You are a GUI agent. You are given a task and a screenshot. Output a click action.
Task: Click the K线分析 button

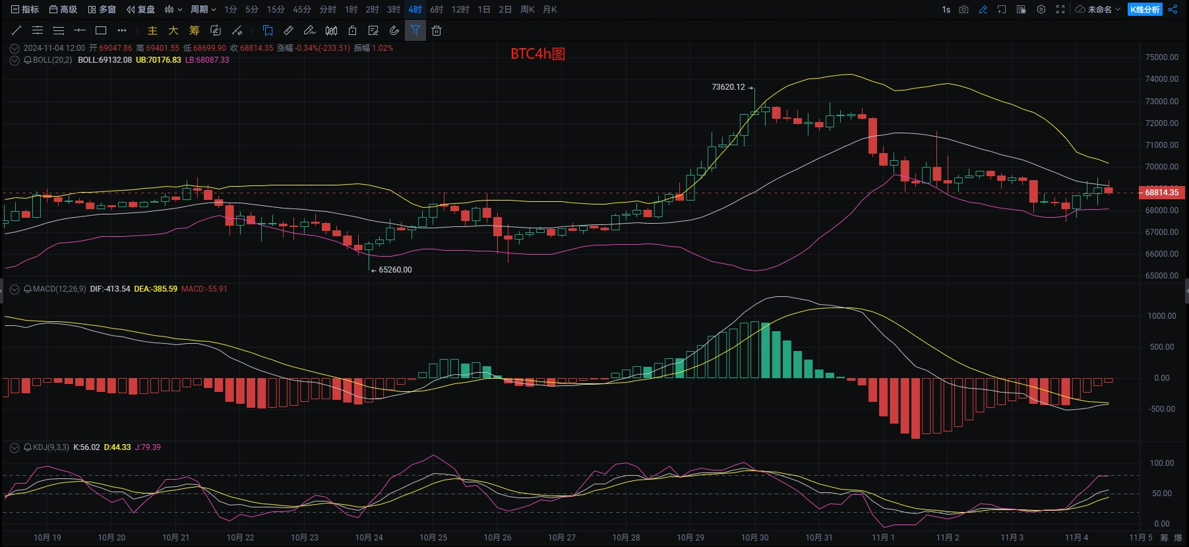(1145, 9)
